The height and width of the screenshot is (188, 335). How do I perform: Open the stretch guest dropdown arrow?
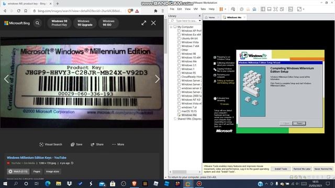point(304,9)
